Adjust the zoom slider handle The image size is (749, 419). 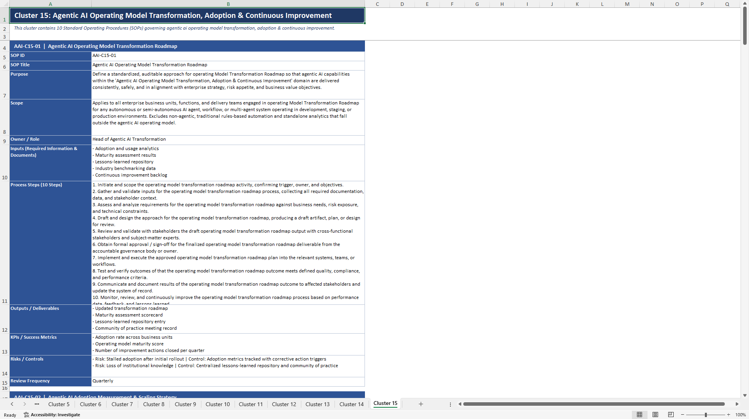[x=706, y=415]
